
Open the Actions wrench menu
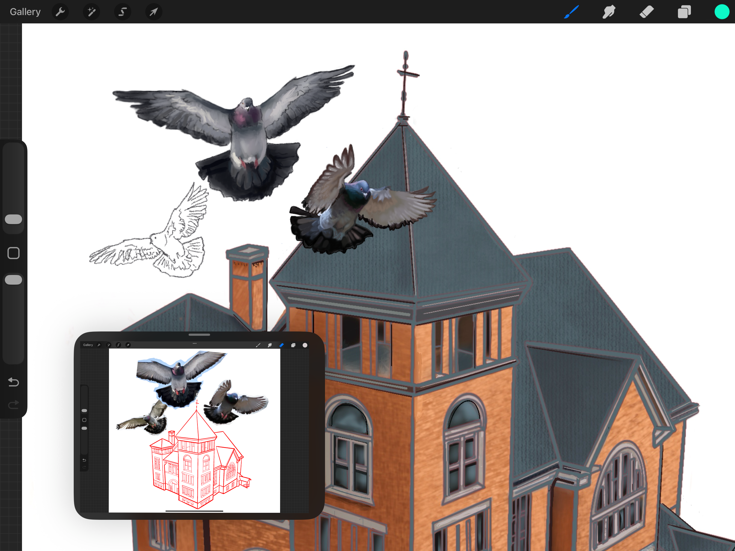point(60,12)
